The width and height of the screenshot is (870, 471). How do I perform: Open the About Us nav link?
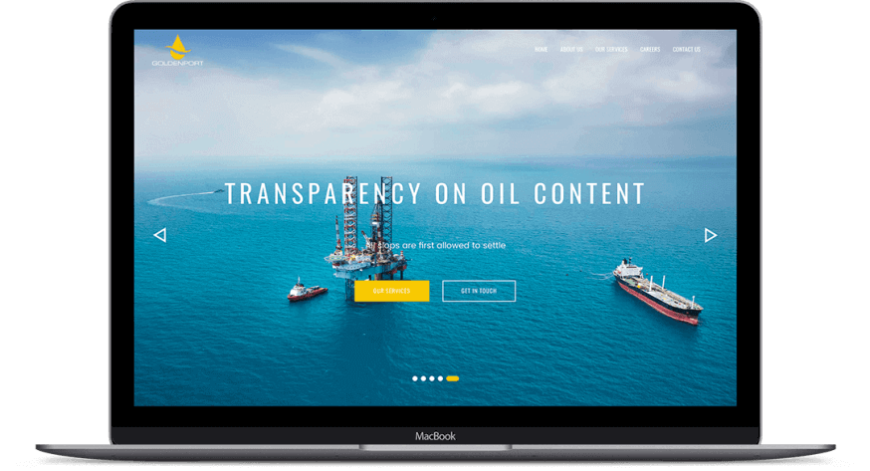[x=571, y=49]
